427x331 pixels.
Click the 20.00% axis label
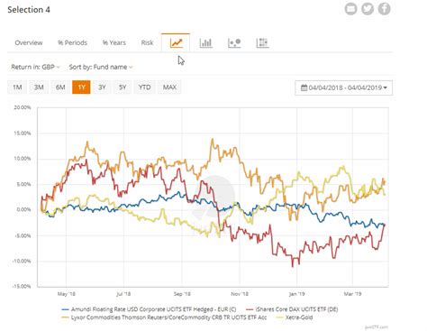coord(23,107)
